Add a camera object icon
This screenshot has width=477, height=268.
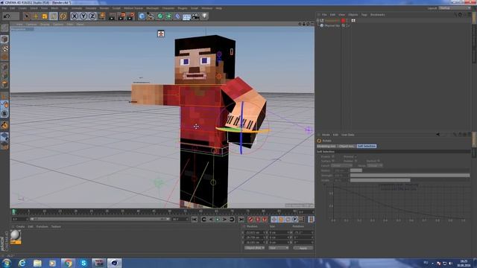click(x=195, y=16)
